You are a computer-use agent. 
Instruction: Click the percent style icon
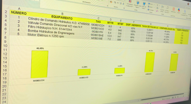coord(115,2)
